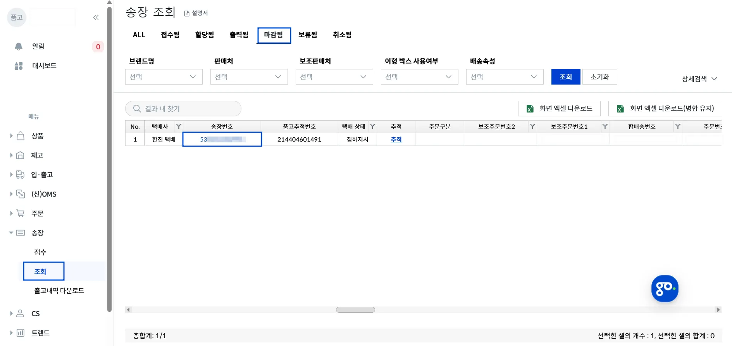This screenshot has width=732, height=346.
Task: Open the 설명서 document icon
Action: pos(187,14)
